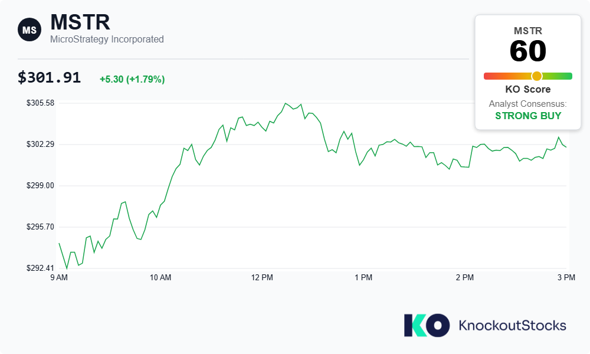
Task: Click the green price change indicator +5.30
Action: pyautogui.click(x=131, y=78)
